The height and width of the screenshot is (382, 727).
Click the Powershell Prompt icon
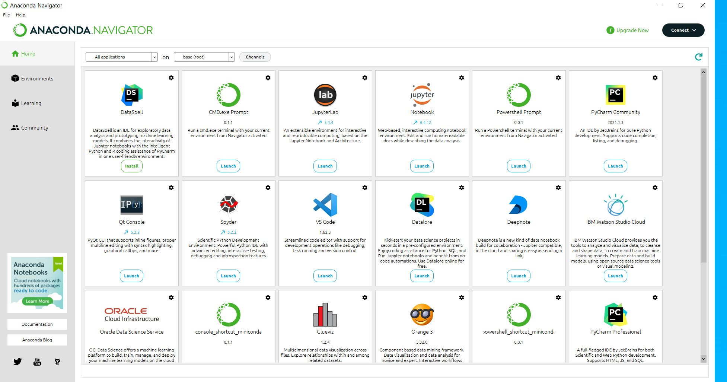tap(519, 95)
